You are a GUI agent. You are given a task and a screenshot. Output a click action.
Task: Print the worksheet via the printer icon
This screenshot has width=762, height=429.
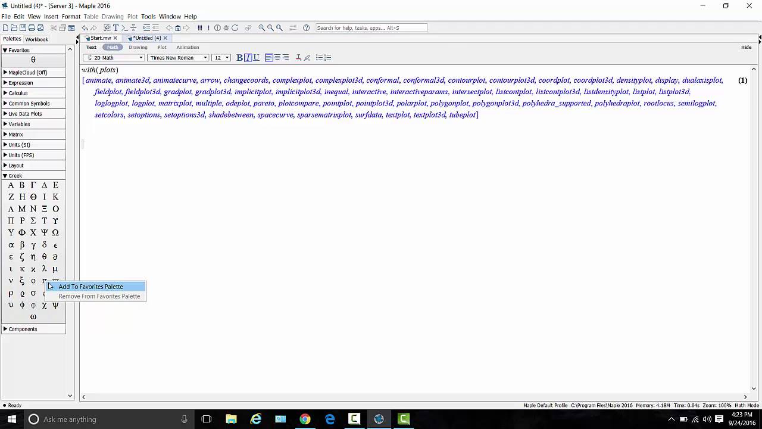click(x=32, y=28)
